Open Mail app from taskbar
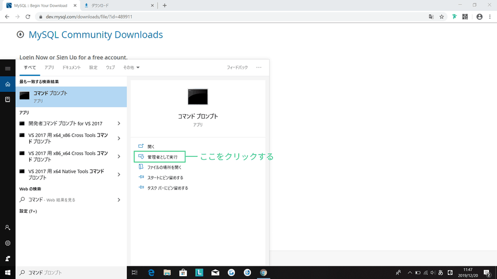 click(215, 272)
